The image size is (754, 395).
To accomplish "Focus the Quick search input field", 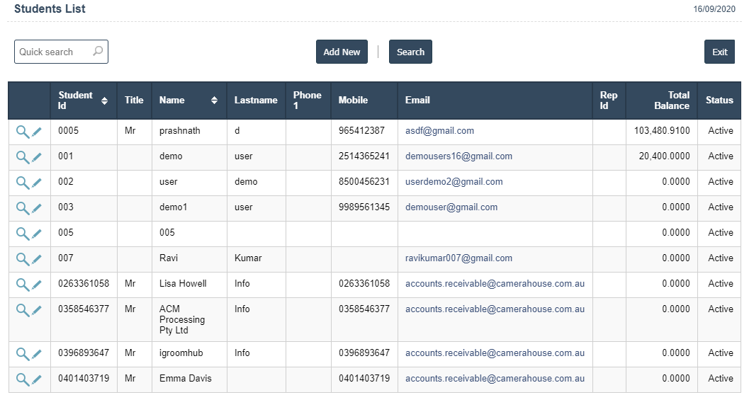I will (53, 52).
